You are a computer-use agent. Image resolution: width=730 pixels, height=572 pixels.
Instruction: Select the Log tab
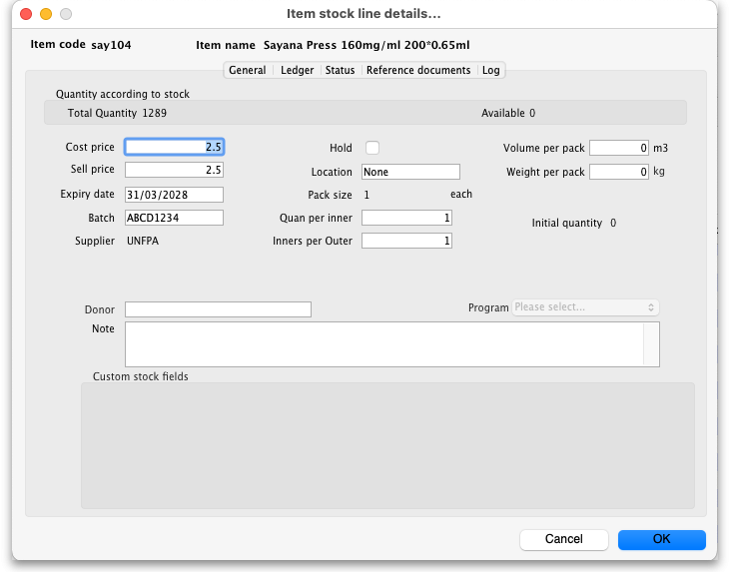(x=490, y=70)
